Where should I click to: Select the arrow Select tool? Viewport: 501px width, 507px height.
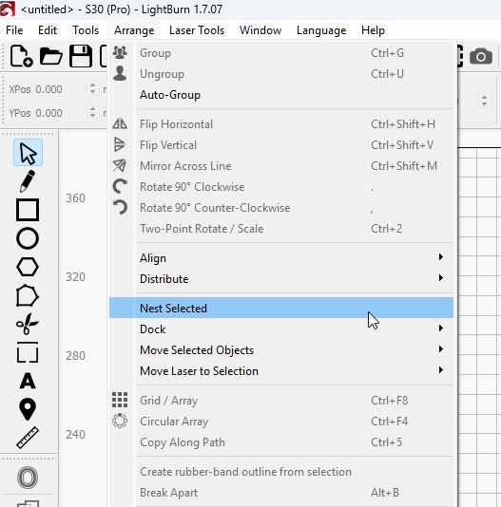(x=28, y=153)
